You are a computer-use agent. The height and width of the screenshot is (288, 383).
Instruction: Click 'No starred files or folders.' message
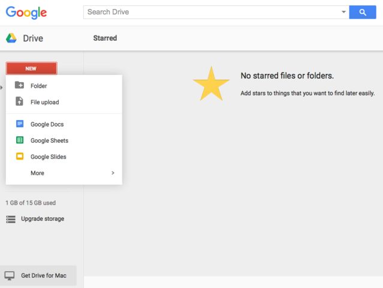click(x=287, y=76)
